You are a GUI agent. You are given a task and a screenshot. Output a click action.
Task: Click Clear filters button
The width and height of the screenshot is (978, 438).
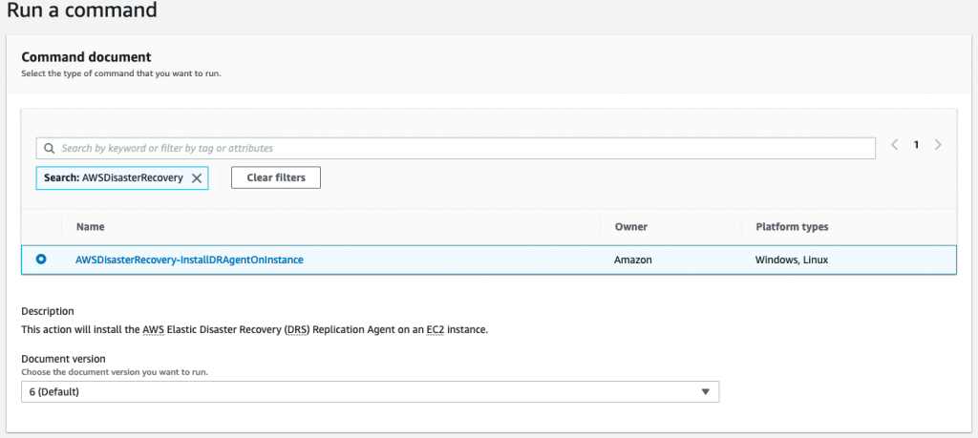[x=276, y=177]
